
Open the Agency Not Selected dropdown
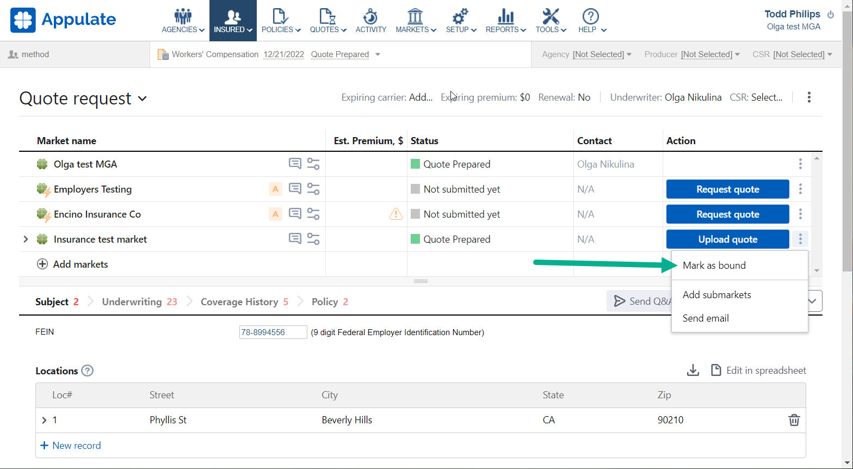[x=601, y=54]
